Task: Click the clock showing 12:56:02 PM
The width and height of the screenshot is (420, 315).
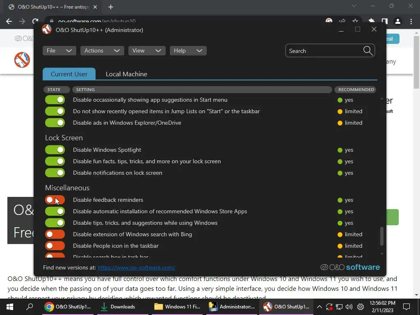Action: pos(382,303)
